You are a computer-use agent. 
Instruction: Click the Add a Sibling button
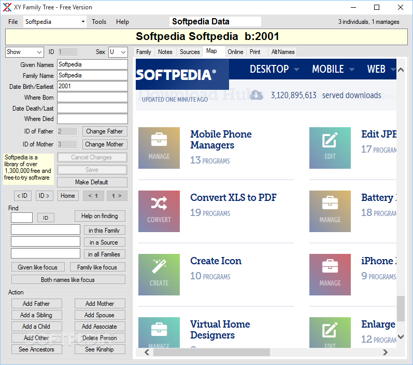tap(37, 315)
